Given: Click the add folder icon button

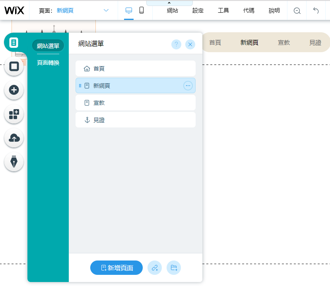Looking at the screenshot, I should pyautogui.click(x=174, y=268).
